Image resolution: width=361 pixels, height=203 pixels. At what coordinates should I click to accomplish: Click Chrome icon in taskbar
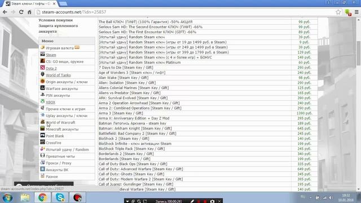click(43, 198)
